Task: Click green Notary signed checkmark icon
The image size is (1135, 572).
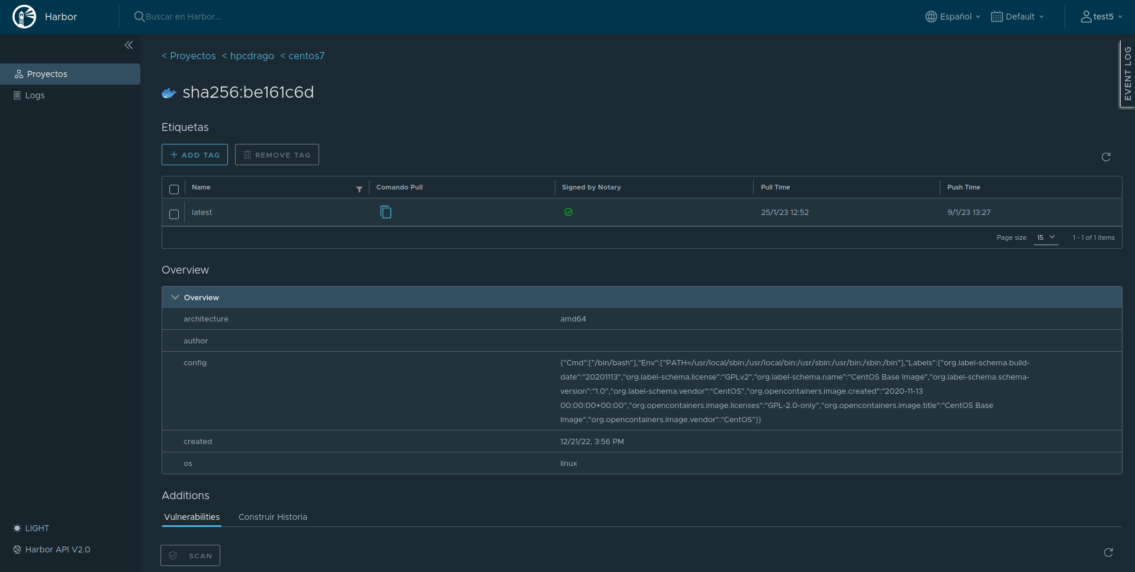Action: [568, 212]
